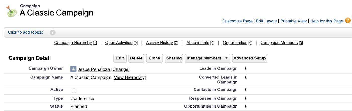Go to Activity History related list
This screenshot has height=111, width=352.
[x=159, y=43]
